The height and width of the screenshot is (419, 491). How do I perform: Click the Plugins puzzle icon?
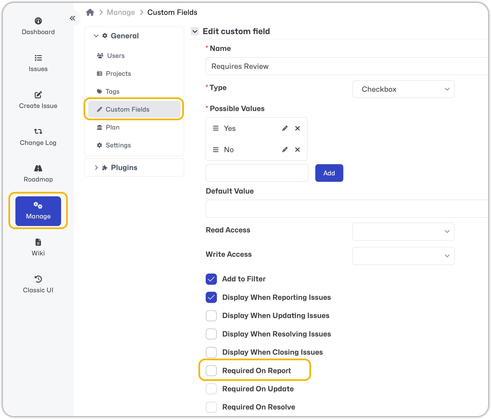coord(105,168)
